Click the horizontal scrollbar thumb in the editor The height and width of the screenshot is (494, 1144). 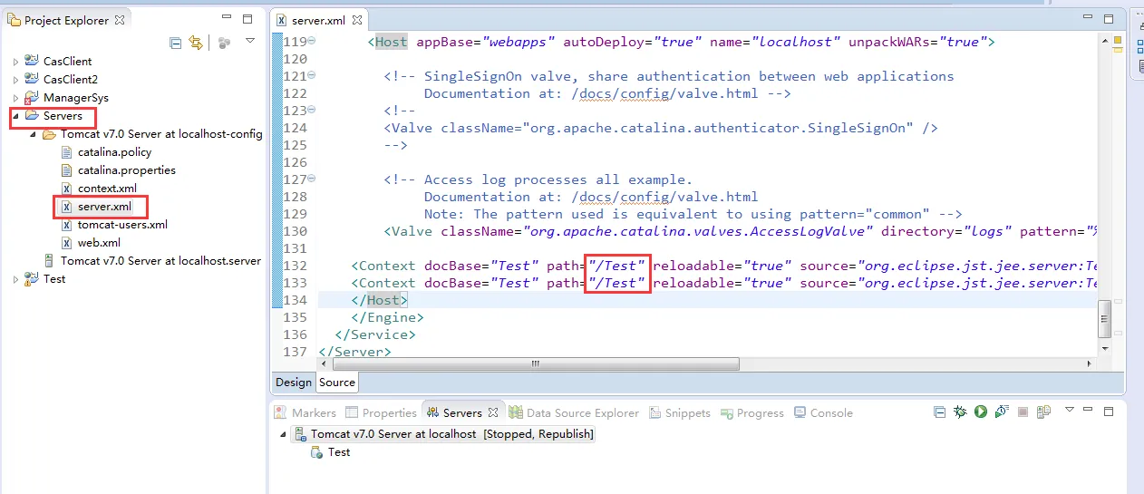pyautogui.click(x=536, y=364)
